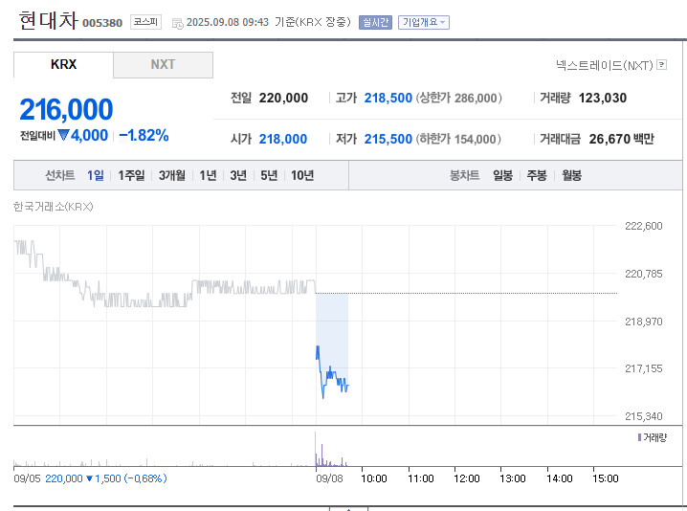Open the NXT help question-mark icon
Screen dimensions: 687x511
(x=661, y=65)
